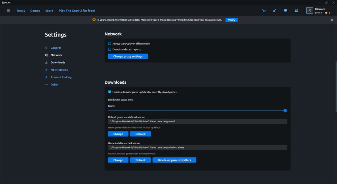This screenshot has height=184, width=337.
Task: Click the Downloads arrow icon in sidebar
Action: [x=46, y=62]
